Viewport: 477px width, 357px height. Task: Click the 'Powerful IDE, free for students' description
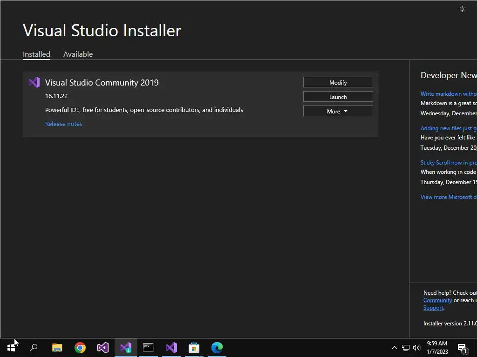pos(144,110)
